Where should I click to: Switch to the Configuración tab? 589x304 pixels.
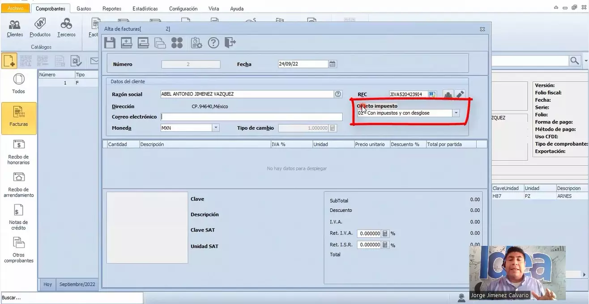[183, 9]
